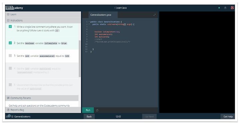Image resolution: width=240 pixels, height=124 pixels.
Task: Open the notifications bell icon
Action: coord(225,8)
